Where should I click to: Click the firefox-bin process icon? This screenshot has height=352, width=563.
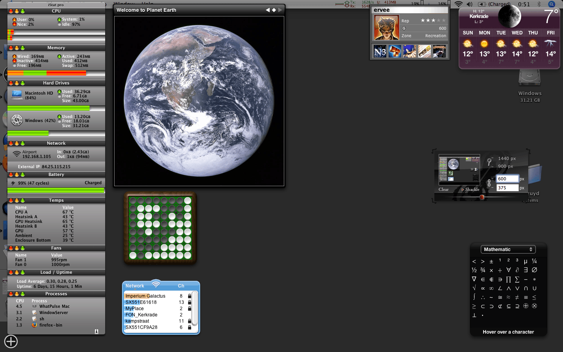34,325
